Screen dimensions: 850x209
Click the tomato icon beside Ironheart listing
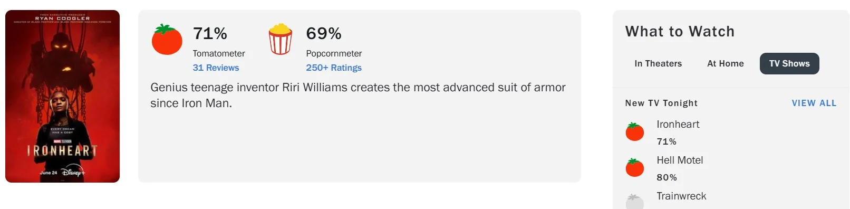635,131
